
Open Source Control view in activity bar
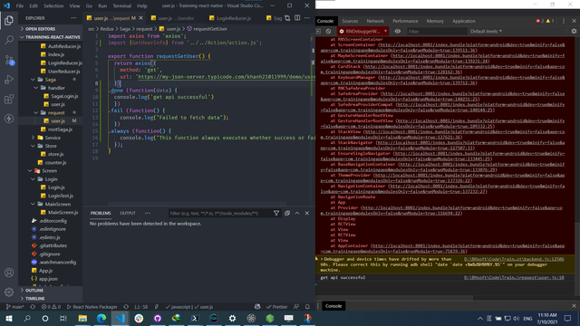pyautogui.click(x=9, y=60)
